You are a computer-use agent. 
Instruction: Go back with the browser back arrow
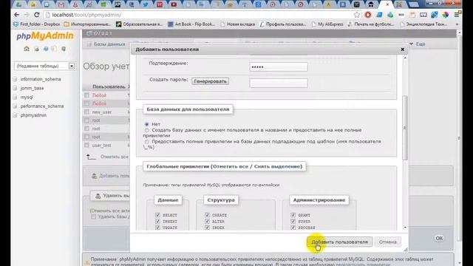17,15
